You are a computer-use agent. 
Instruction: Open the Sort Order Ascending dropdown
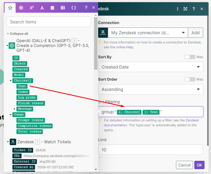pyautogui.click(x=150, y=89)
